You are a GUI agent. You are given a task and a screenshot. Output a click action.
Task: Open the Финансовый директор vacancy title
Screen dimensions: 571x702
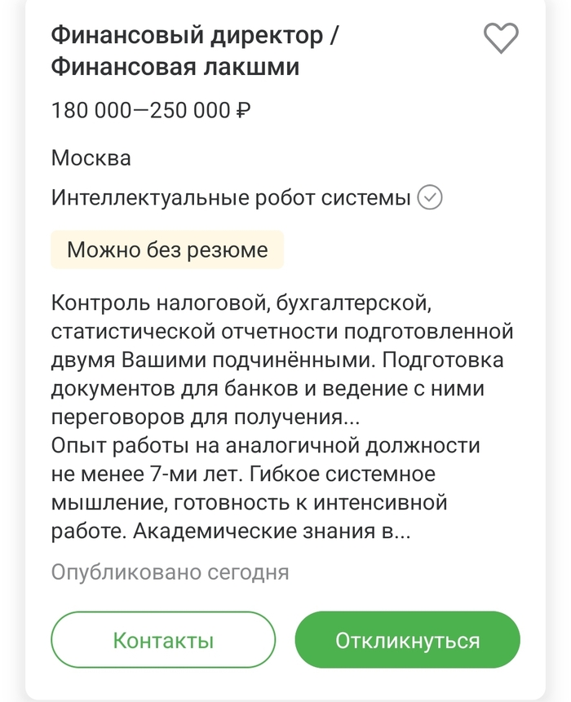(x=195, y=36)
